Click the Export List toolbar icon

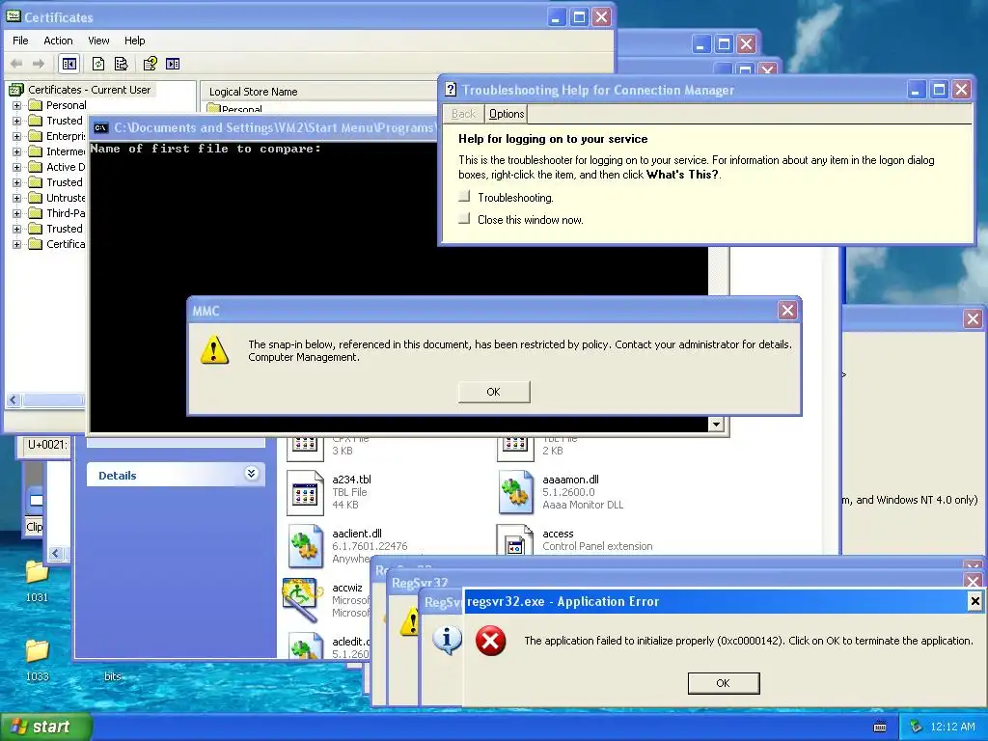(121, 64)
